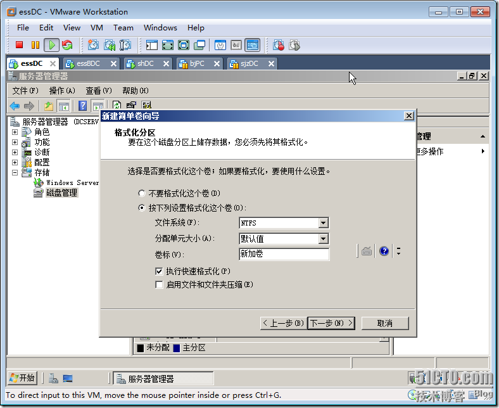Click the Server Manager forward arrow
Viewport: 499px width, 408px height.
click(x=29, y=106)
